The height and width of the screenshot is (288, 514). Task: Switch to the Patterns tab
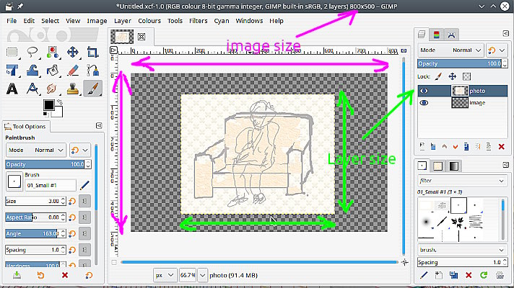click(x=437, y=166)
